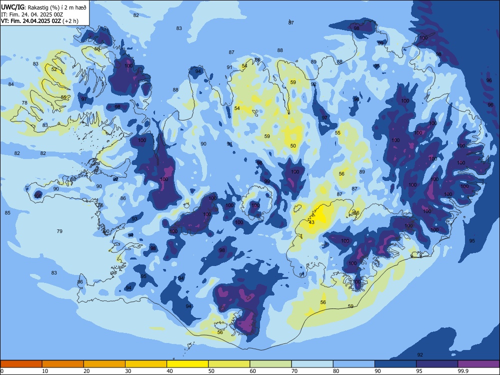Click the legend tick label 10

coord(45,371)
